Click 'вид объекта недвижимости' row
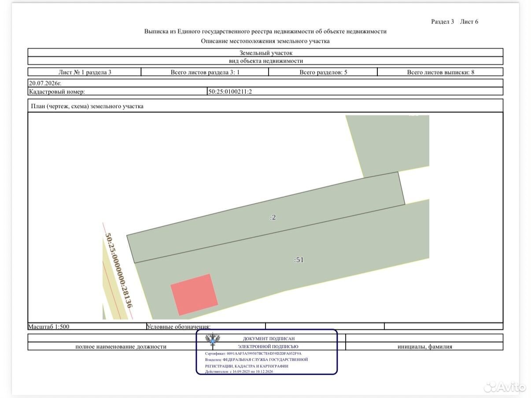 265,61
